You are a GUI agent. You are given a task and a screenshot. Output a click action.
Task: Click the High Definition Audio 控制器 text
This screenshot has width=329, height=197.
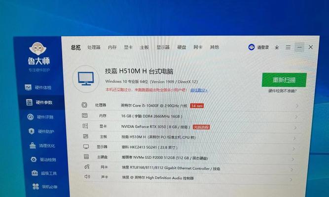click(x=158, y=178)
